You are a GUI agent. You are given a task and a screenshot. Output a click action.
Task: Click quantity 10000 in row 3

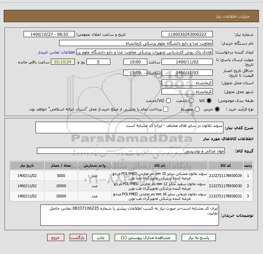coord(61,196)
